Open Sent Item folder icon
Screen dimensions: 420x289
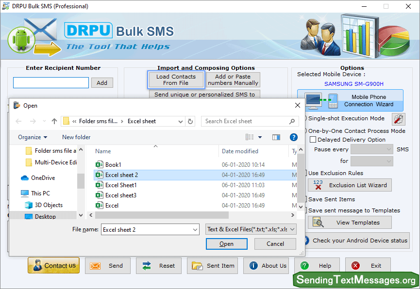[197, 266]
